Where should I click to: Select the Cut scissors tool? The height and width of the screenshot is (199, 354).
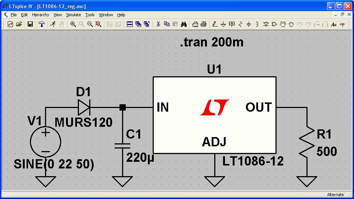tap(158, 24)
